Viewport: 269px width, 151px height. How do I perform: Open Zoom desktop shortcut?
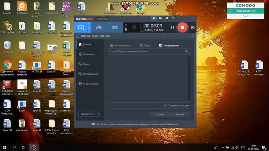tap(22, 106)
